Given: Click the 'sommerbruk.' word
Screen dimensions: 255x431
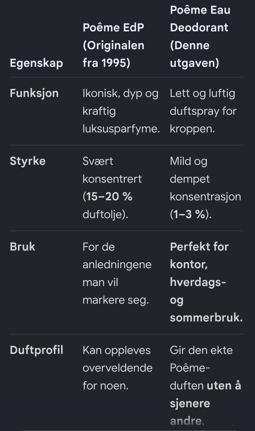Looking at the screenshot, I should [x=206, y=318].
